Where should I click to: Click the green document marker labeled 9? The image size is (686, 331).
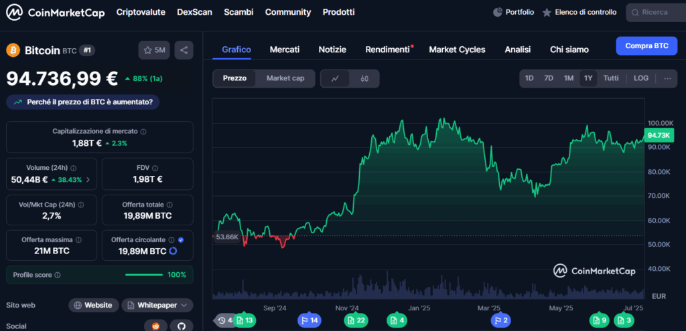(600, 320)
